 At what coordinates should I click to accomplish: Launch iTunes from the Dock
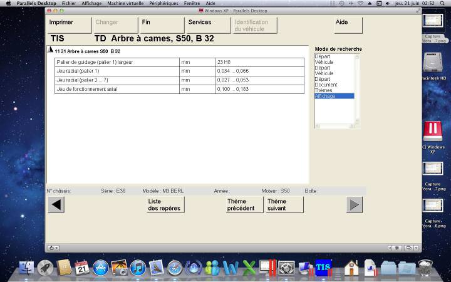138,268
